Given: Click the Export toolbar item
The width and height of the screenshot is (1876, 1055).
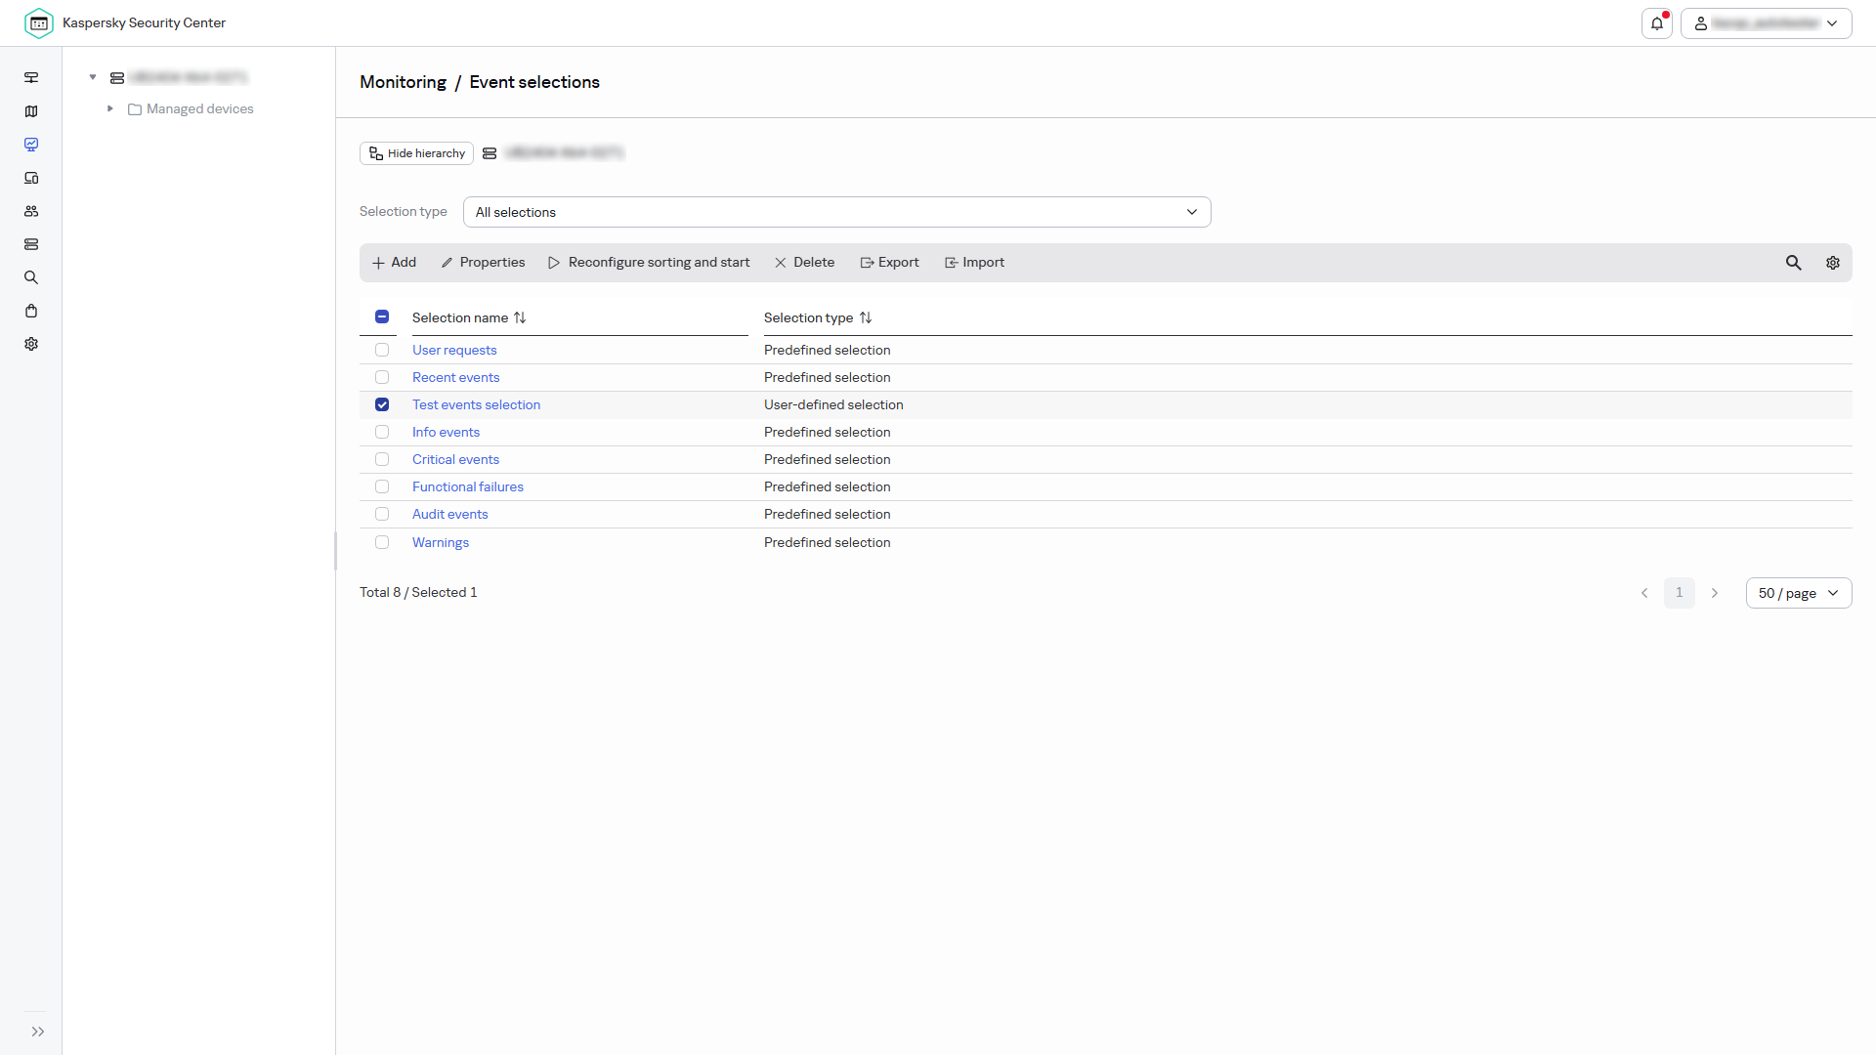Looking at the screenshot, I should (x=889, y=263).
